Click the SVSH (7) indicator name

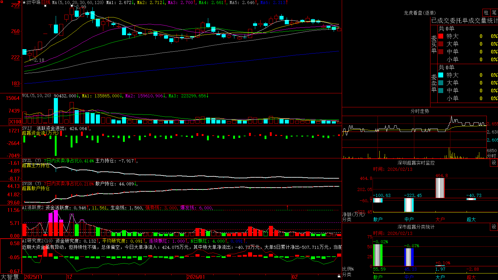coord(31,184)
